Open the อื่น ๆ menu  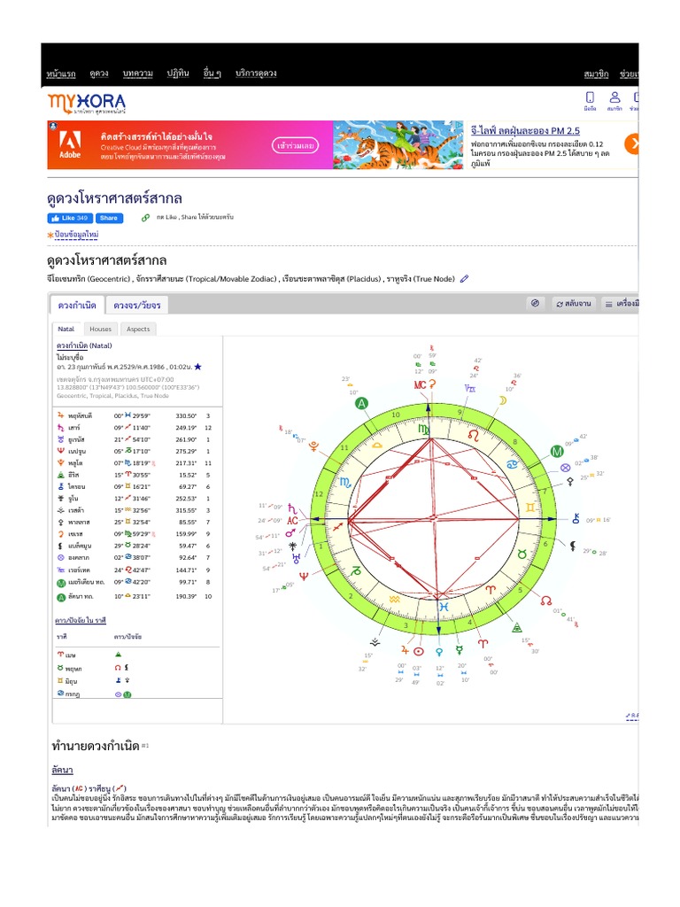[x=212, y=74]
